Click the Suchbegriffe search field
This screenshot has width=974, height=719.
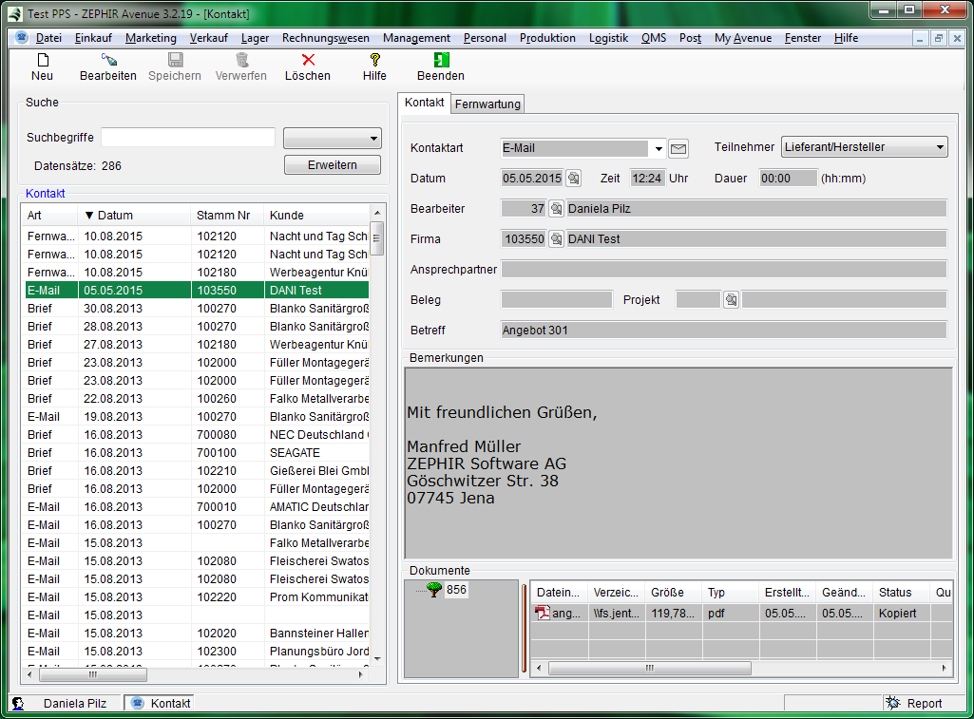[188, 138]
